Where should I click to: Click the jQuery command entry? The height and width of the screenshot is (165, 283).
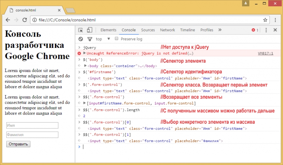90,48
